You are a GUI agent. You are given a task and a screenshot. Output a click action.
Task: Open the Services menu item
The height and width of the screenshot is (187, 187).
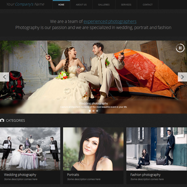coord(126,5)
